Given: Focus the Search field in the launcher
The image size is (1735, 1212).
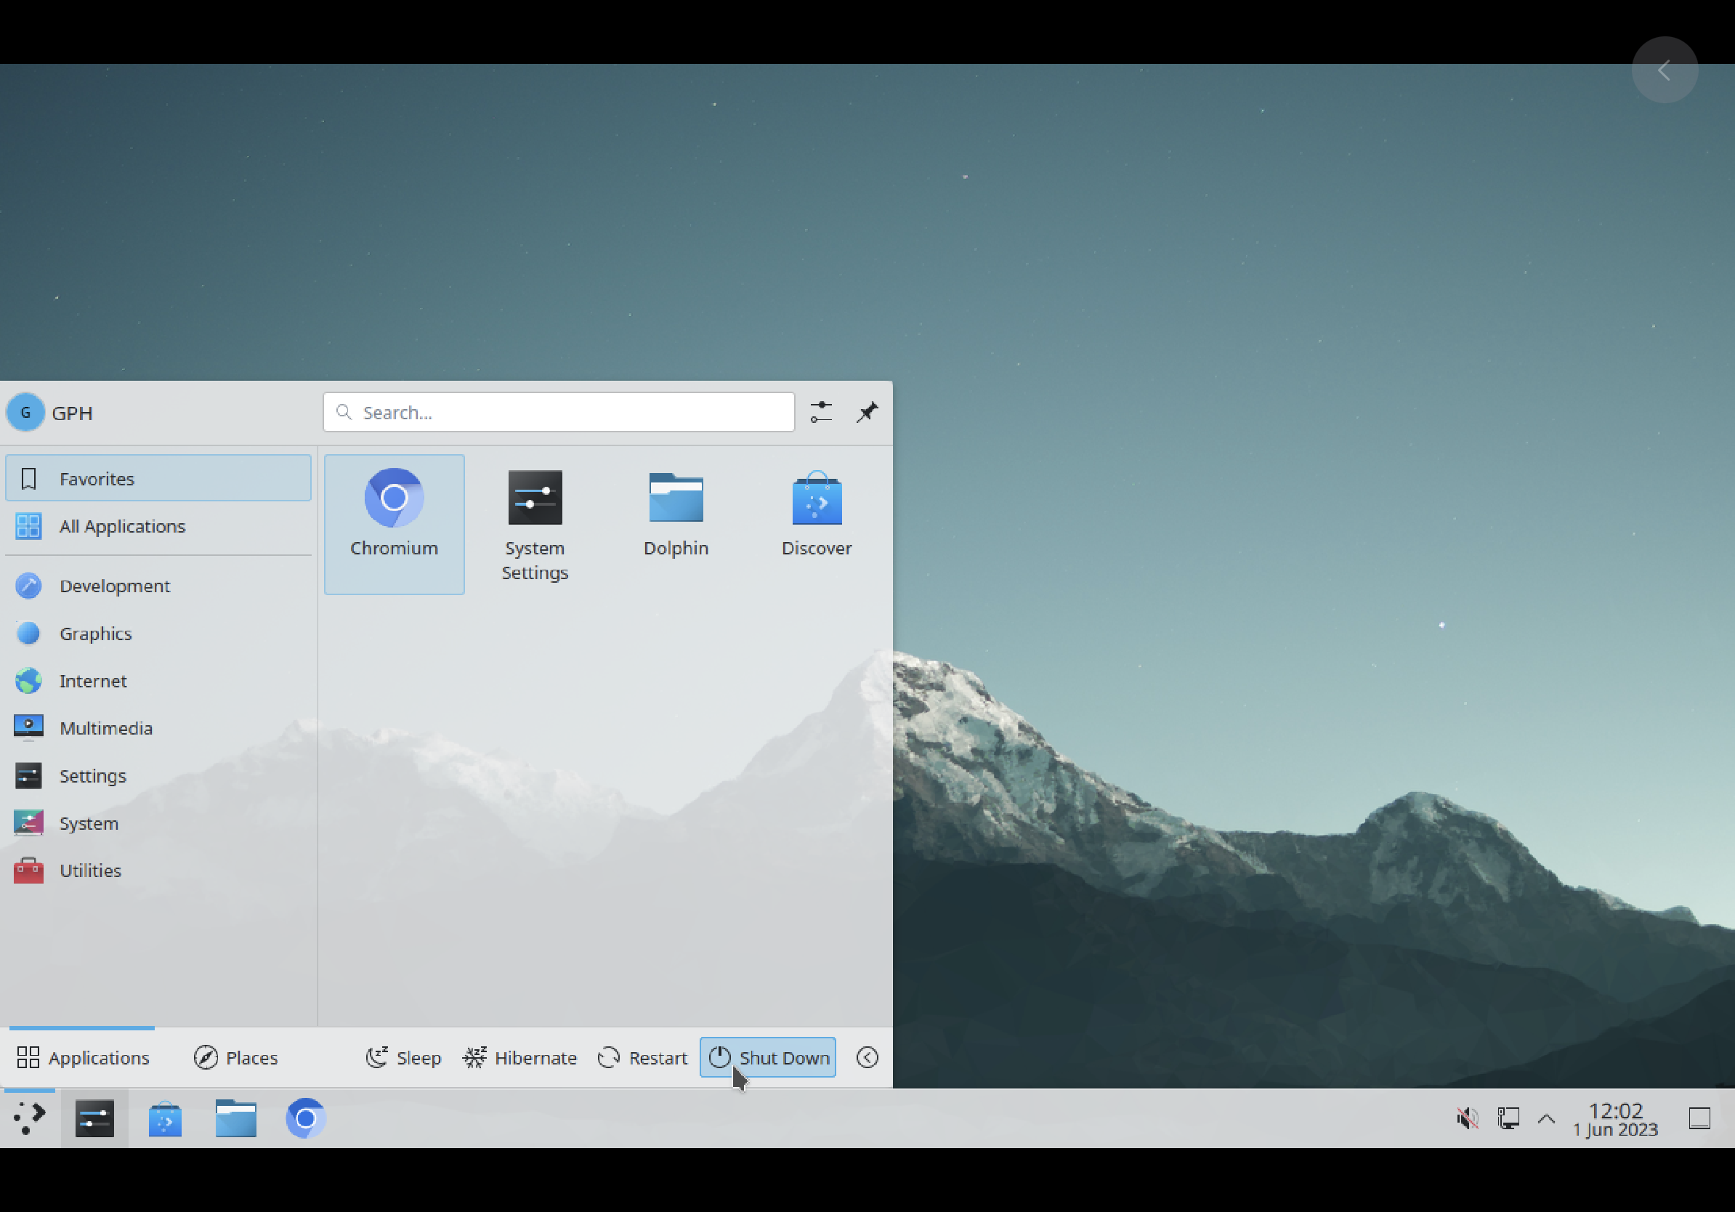Looking at the screenshot, I should pyautogui.click(x=559, y=413).
